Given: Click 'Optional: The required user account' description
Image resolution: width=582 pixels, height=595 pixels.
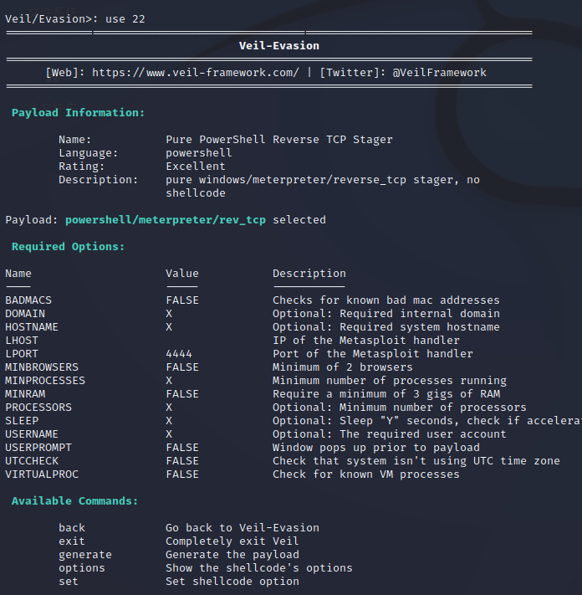Looking at the screenshot, I should (390, 434).
